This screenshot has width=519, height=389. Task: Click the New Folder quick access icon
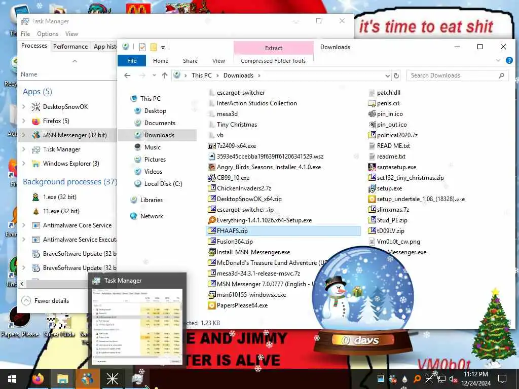[x=154, y=47]
